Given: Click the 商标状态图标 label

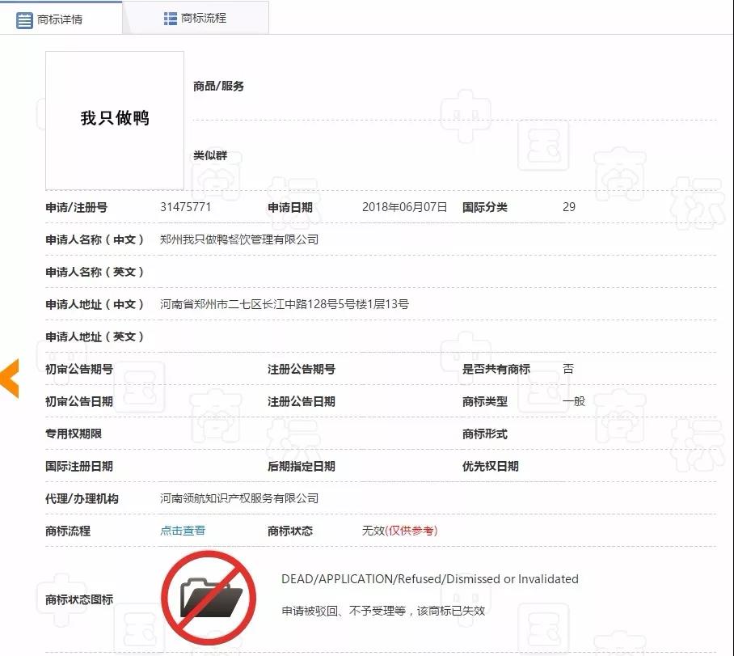Looking at the screenshot, I should [79, 599].
